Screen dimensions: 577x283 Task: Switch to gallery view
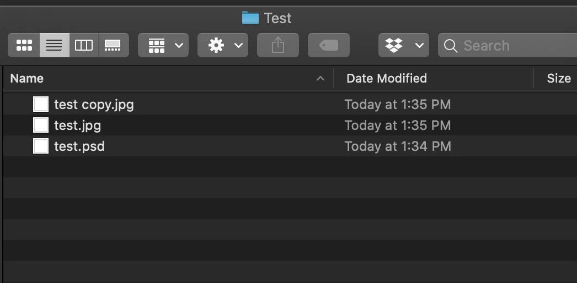(x=113, y=45)
